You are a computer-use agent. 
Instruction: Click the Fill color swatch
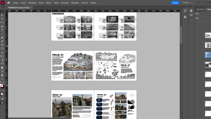1,85
